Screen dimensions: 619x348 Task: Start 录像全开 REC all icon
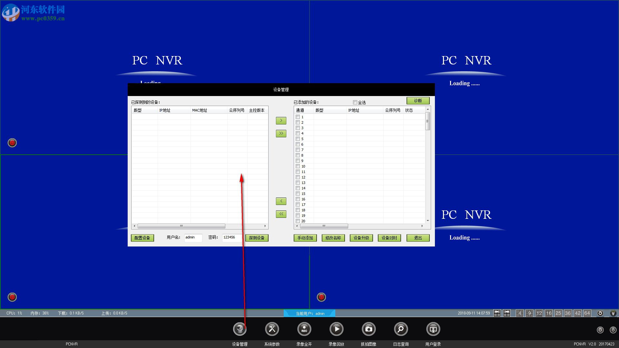(x=304, y=329)
